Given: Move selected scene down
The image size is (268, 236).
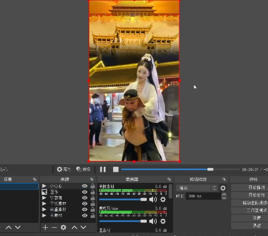Looking at the screenshot, I should 17,227.
